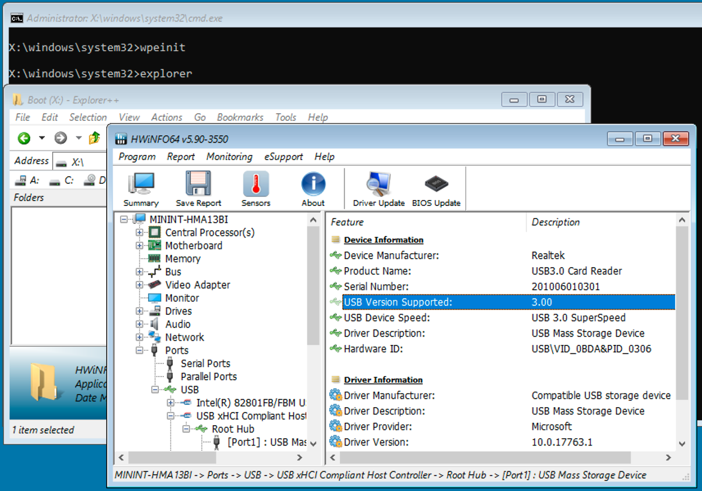
Task: Select the Central Processor(s) tree node
Action: (x=210, y=232)
